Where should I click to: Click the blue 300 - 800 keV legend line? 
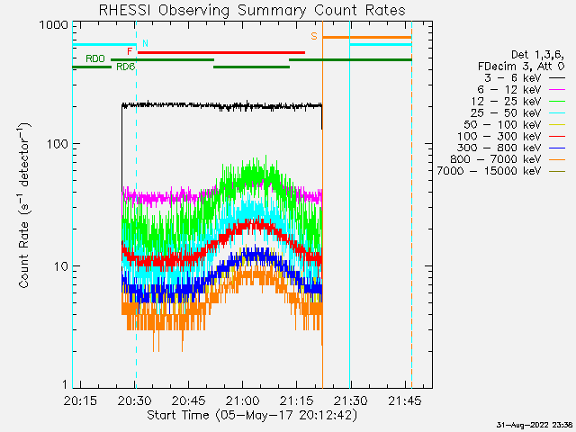click(x=557, y=148)
